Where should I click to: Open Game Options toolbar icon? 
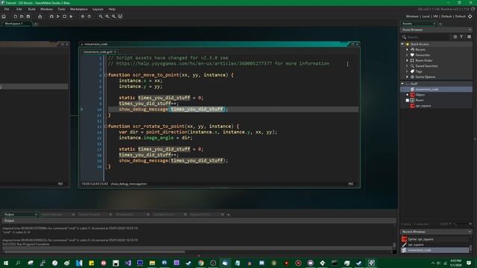coord(83,16)
